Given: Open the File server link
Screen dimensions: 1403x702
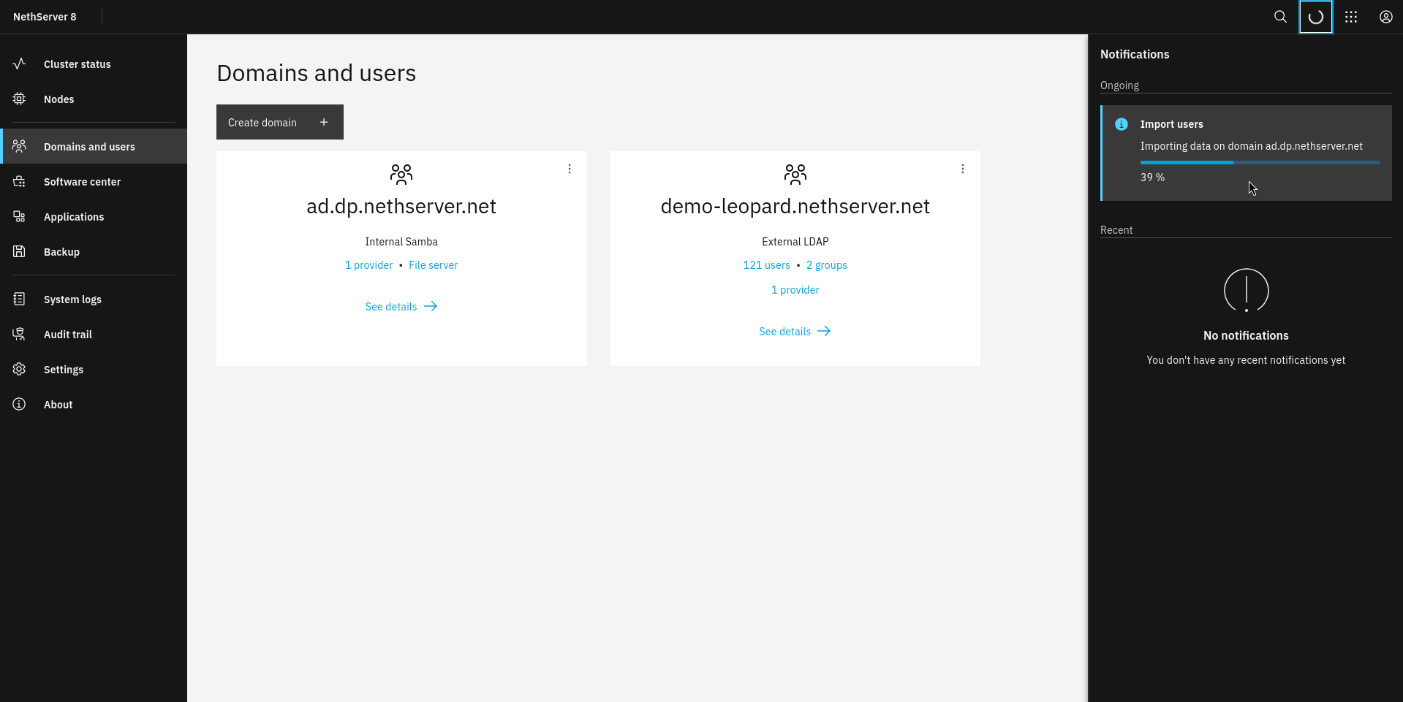Looking at the screenshot, I should [x=433, y=265].
